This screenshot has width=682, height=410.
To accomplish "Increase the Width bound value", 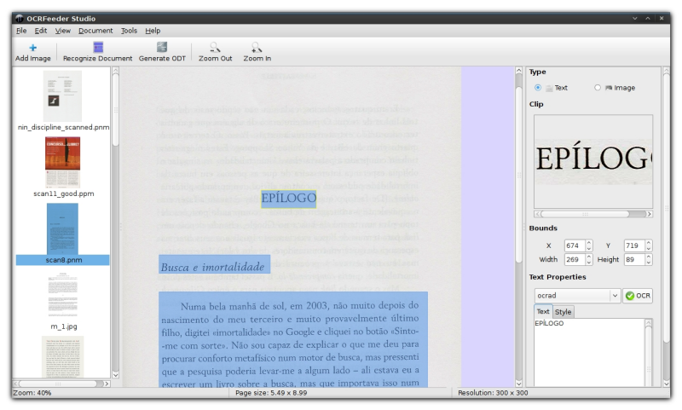I will (x=589, y=257).
